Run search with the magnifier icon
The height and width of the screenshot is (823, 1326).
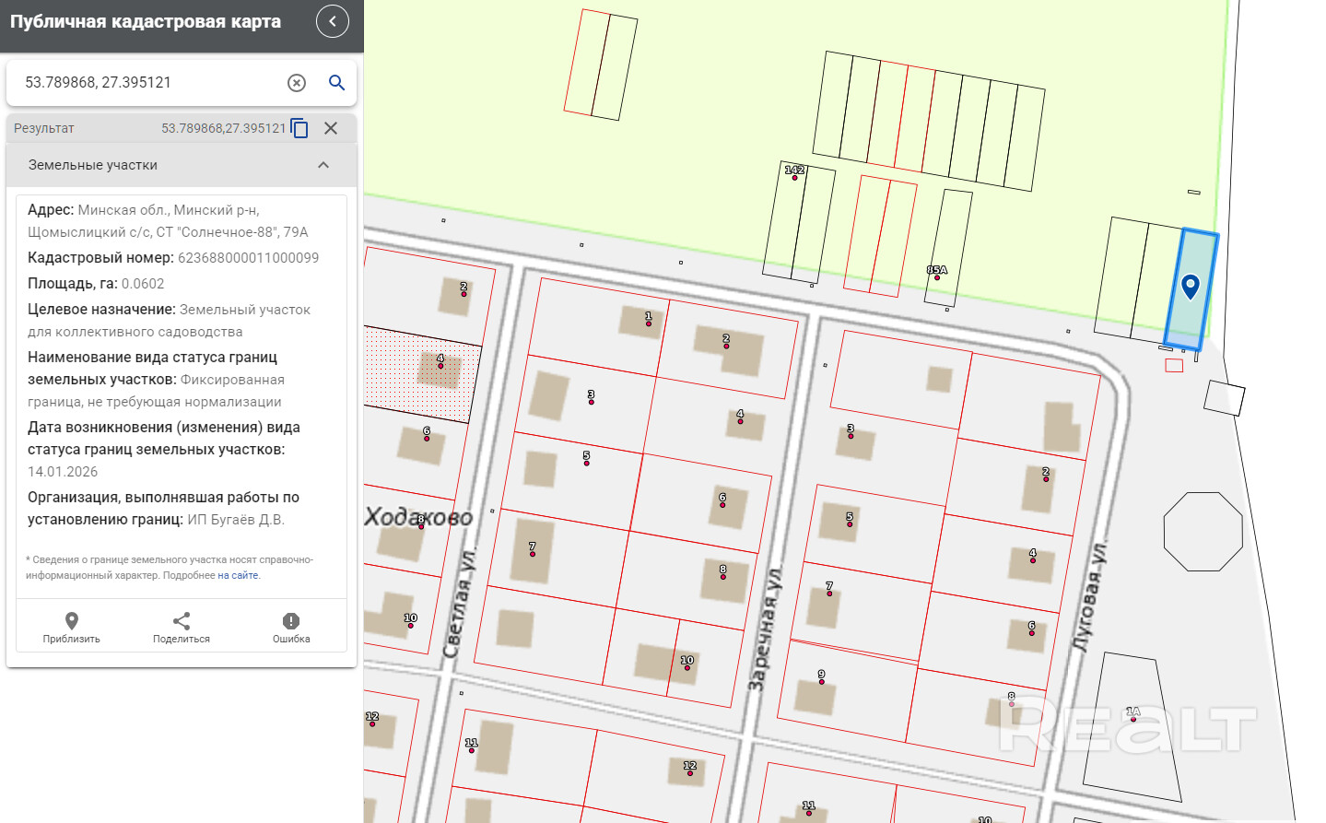click(337, 83)
